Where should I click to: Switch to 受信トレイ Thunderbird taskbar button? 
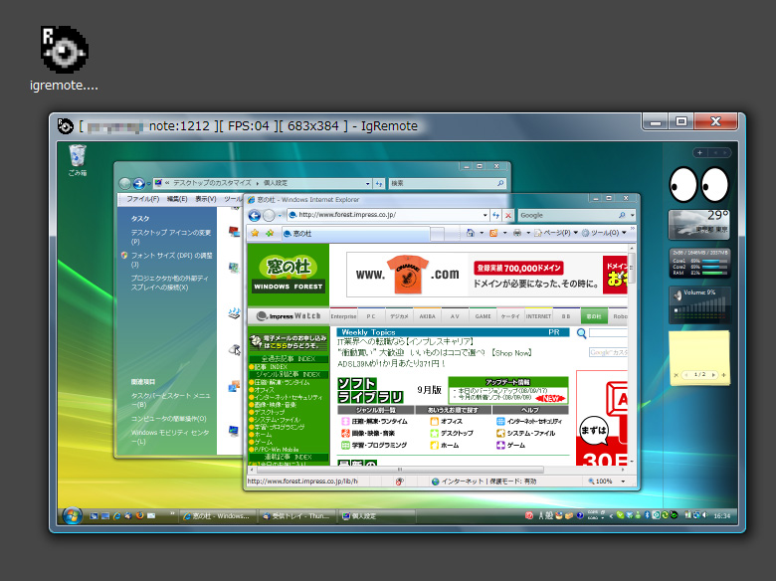[x=296, y=515]
